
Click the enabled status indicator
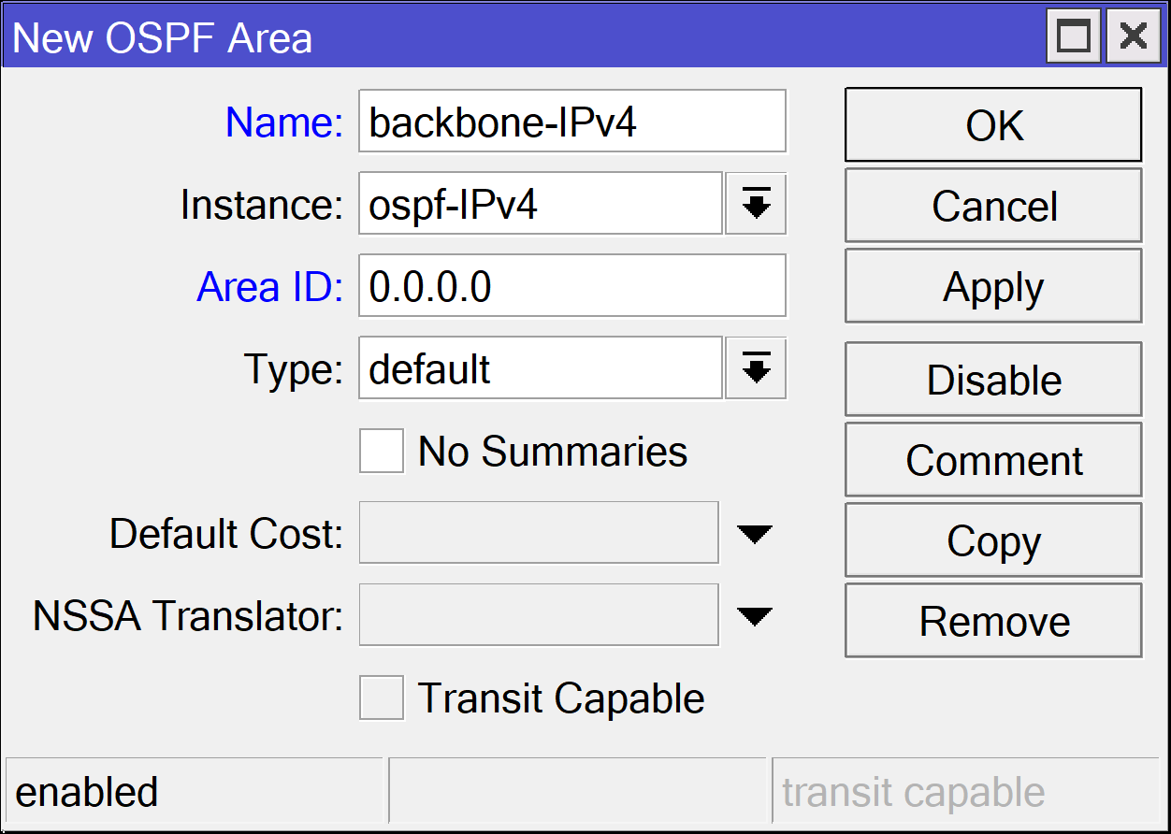[193, 790]
